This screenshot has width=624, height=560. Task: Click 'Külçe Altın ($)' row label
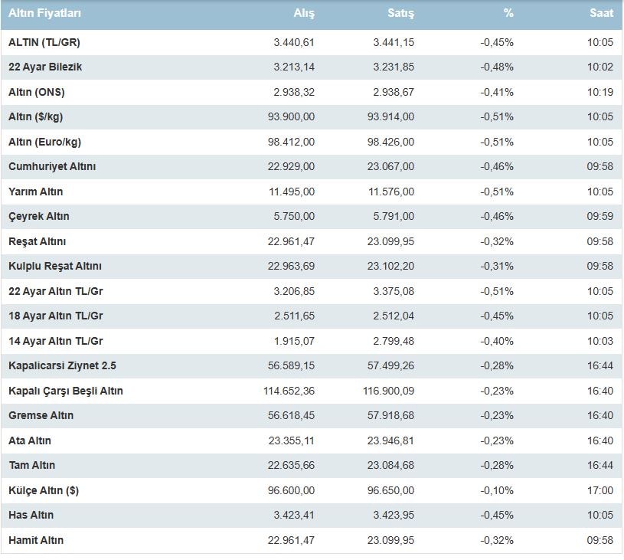(x=44, y=490)
